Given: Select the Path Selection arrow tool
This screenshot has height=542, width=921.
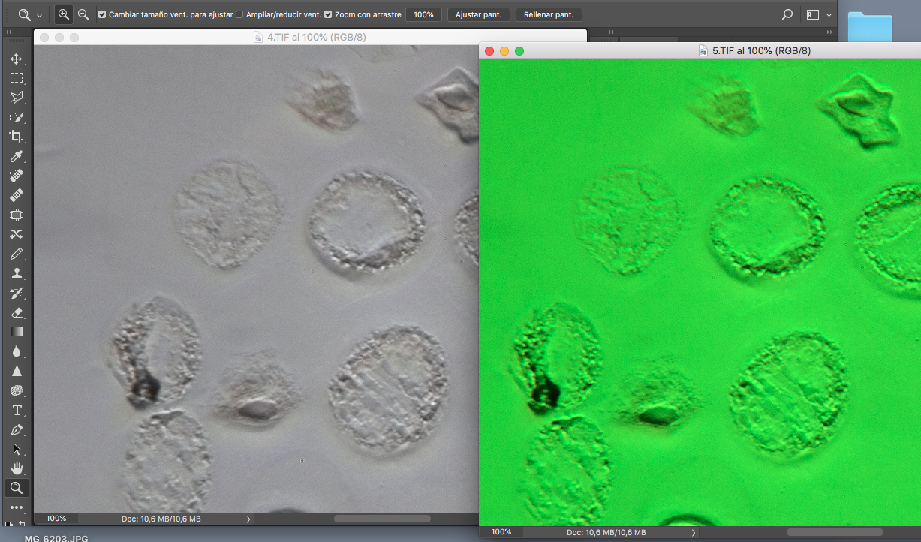Looking at the screenshot, I should 17,449.
